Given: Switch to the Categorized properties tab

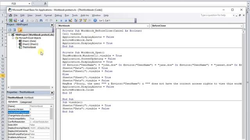Looking at the screenshot, I should [26, 102].
